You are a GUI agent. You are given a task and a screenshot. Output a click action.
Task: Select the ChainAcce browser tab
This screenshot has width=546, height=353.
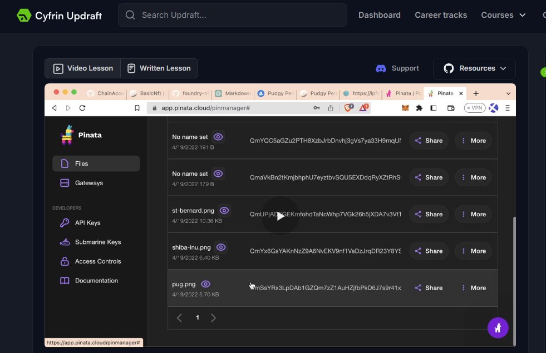(x=106, y=93)
